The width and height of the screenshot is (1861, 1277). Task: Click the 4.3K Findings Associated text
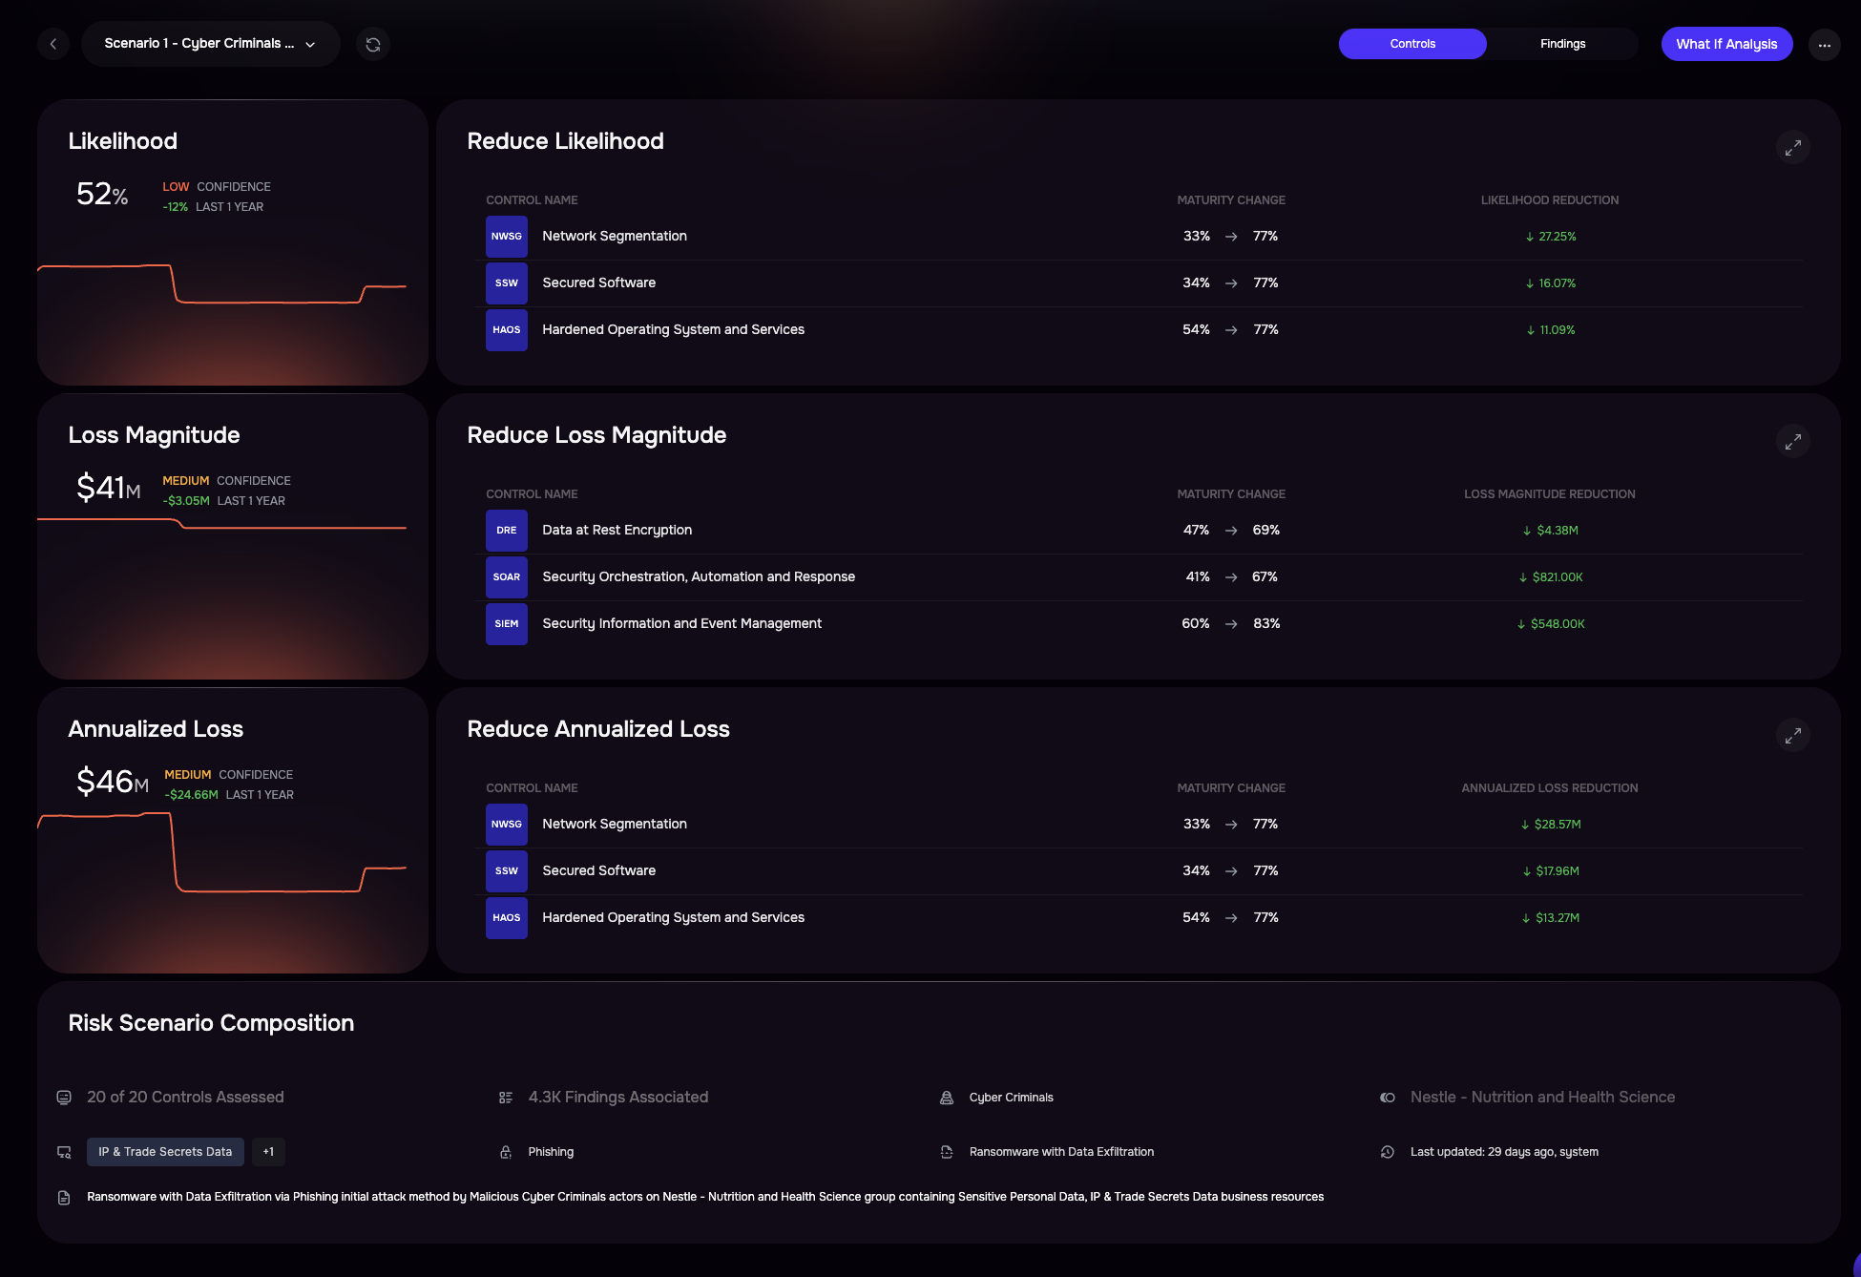(617, 1098)
